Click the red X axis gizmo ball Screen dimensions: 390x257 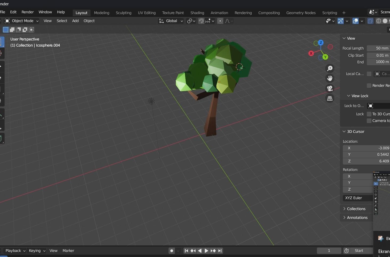point(311,53)
